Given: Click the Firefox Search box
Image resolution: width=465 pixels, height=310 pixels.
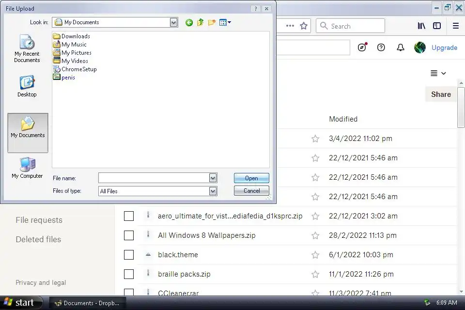Looking at the screenshot, I should pos(351,26).
